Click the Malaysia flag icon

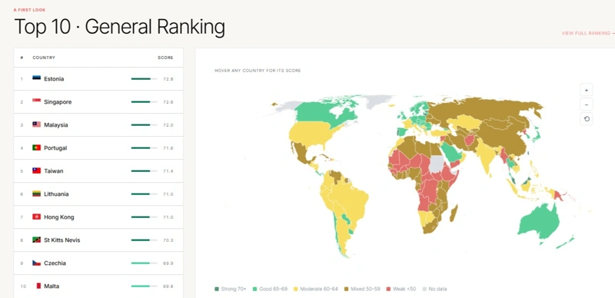(36, 124)
